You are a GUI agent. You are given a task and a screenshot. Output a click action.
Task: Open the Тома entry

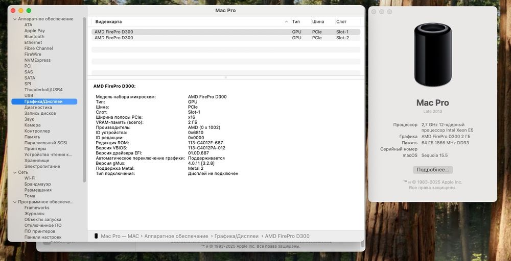pos(30,196)
